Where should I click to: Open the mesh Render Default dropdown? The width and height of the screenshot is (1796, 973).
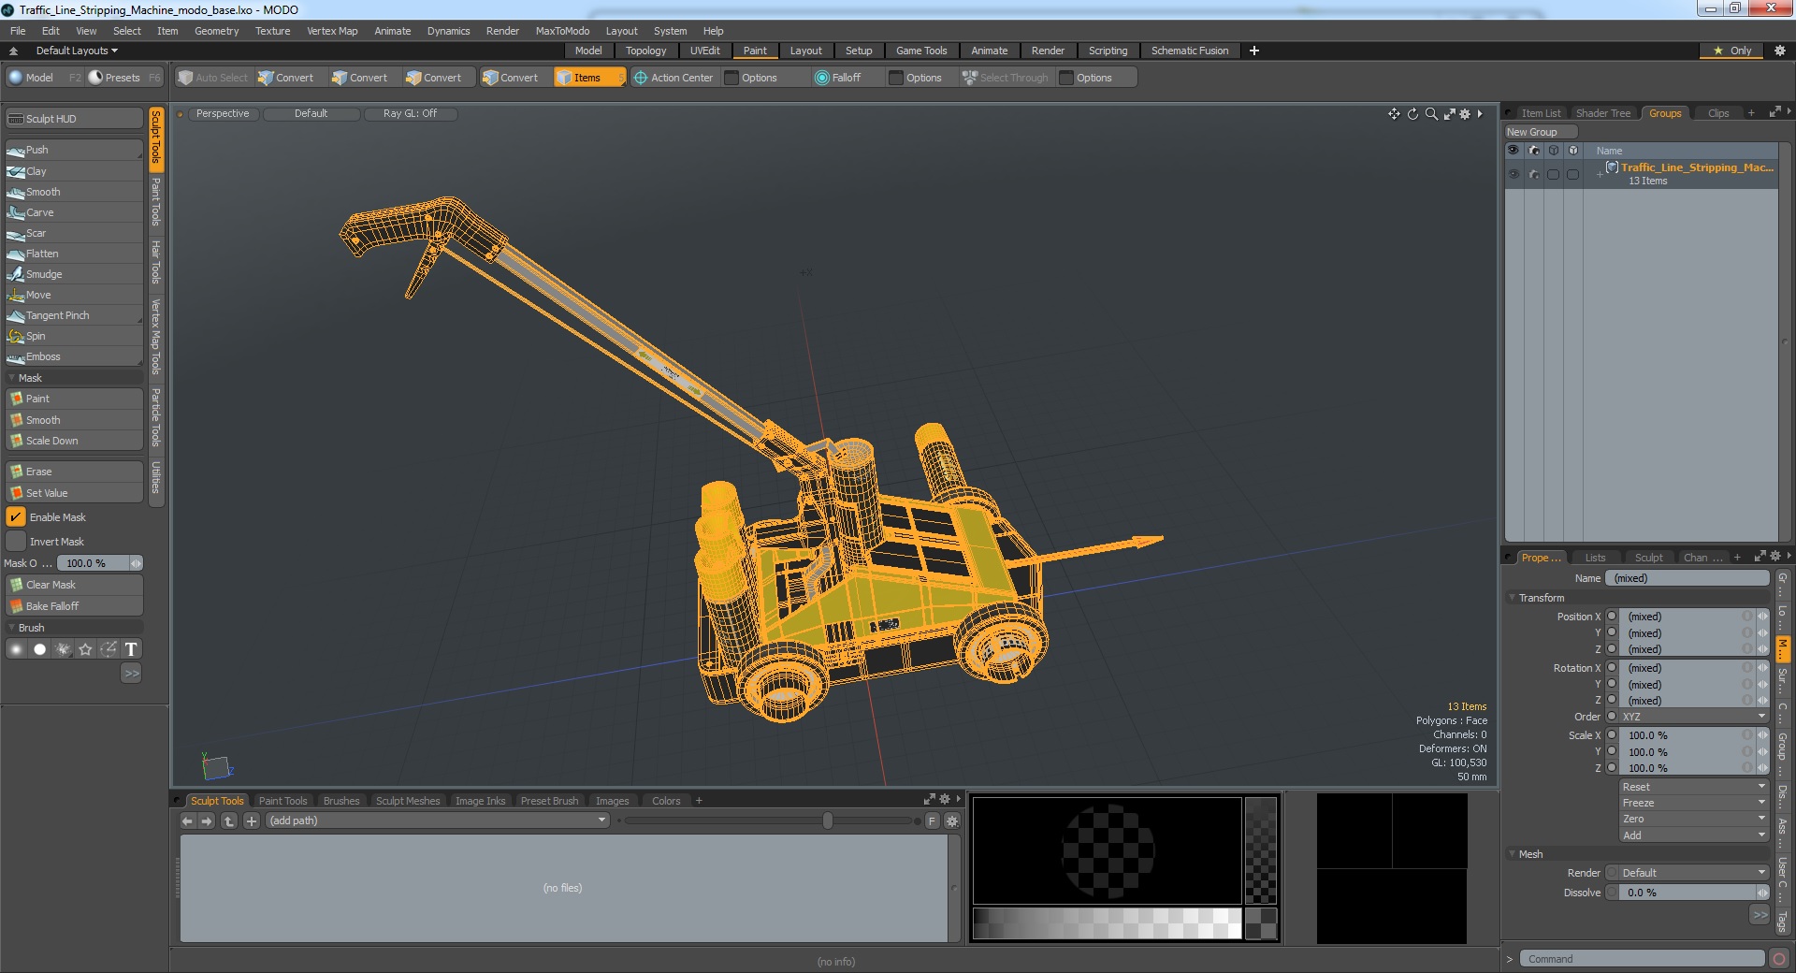coord(1693,873)
